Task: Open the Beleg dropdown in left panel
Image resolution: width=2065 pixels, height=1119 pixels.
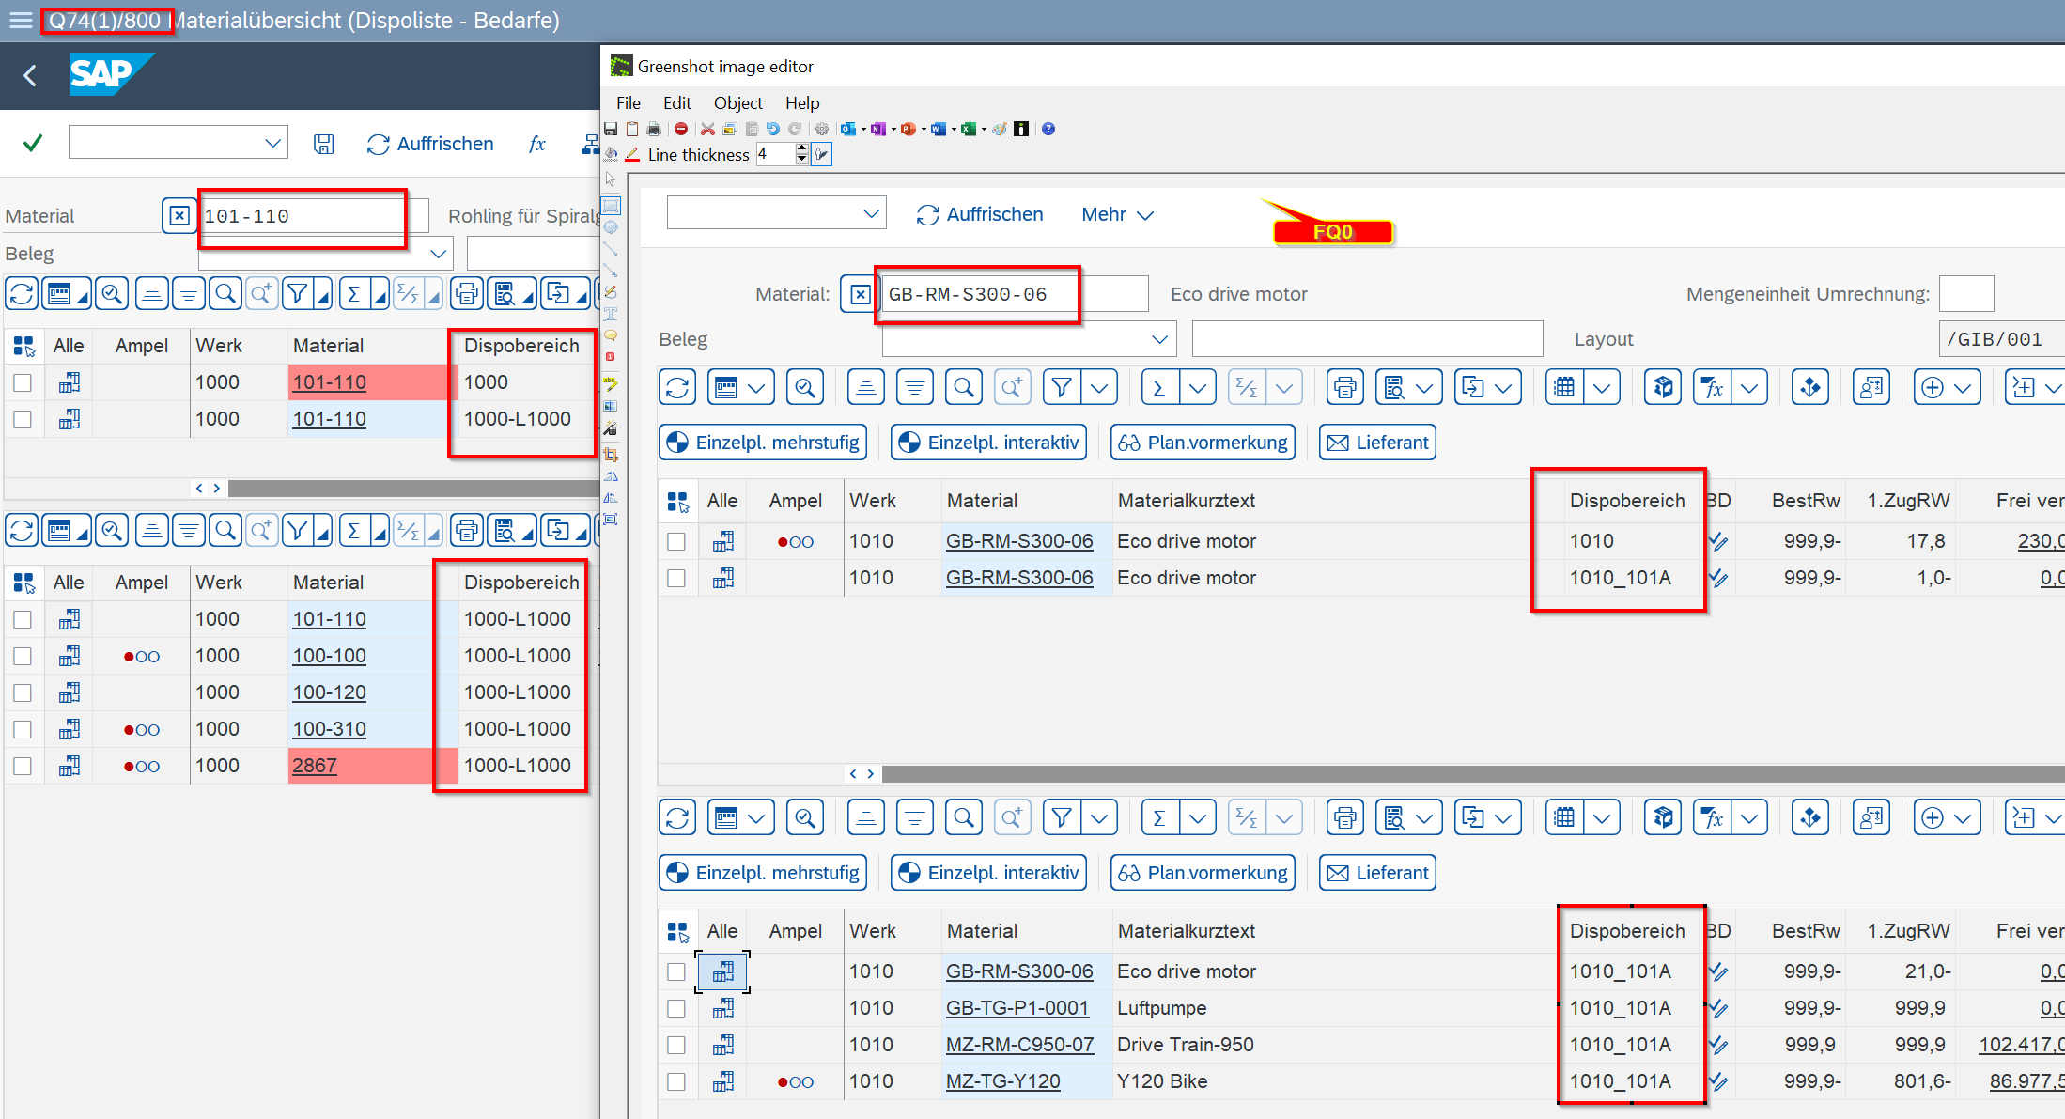Action: click(x=438, y=254)
